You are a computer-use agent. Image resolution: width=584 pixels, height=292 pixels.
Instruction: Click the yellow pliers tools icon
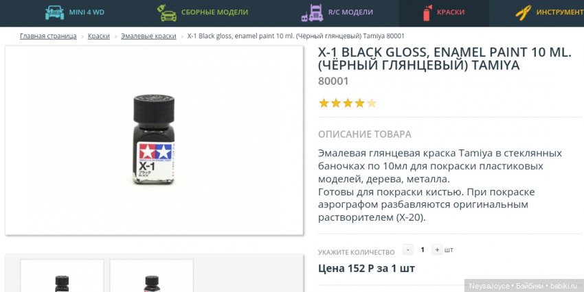pyautogui.click(x=524, y=12)
